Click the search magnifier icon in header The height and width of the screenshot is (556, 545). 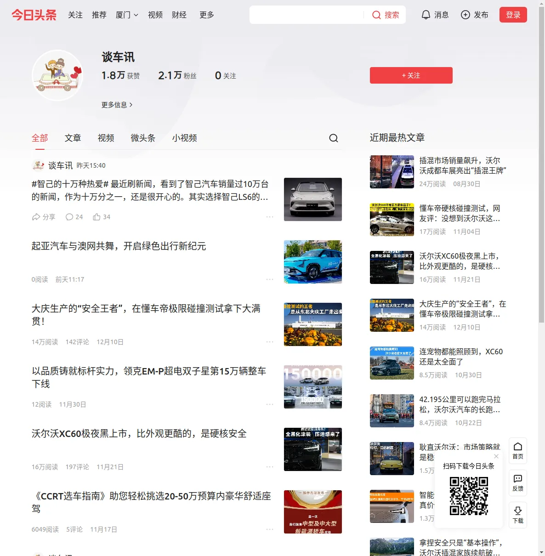point(376,15)
